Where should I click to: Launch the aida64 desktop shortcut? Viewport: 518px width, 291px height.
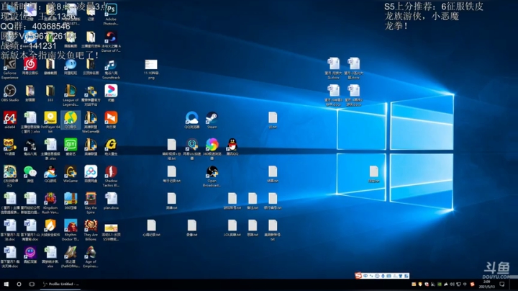pos(10,121)
